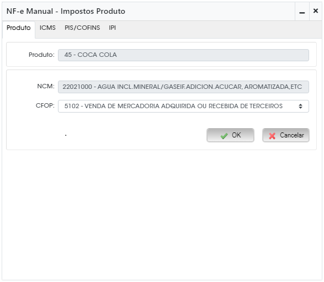324x282 pixels.
Task: Expand the CFOP dropdown arrows
Action: click(300, 106)
